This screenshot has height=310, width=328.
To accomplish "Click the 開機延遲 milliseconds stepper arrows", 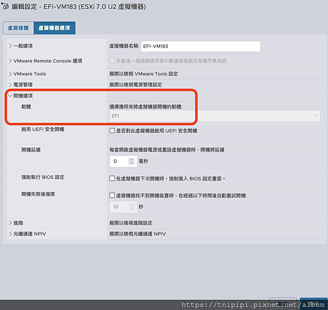I will coord(132,161).
